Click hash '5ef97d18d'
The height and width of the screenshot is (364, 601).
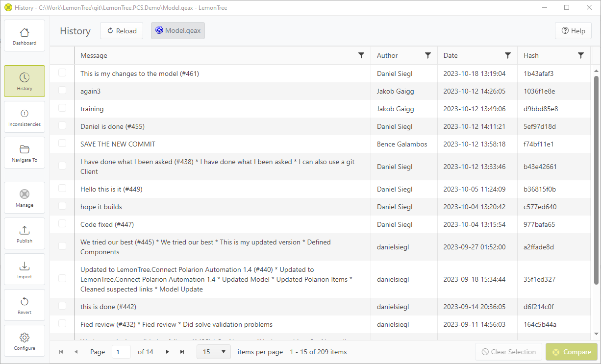pyautogui.click(x=539, y=126)
